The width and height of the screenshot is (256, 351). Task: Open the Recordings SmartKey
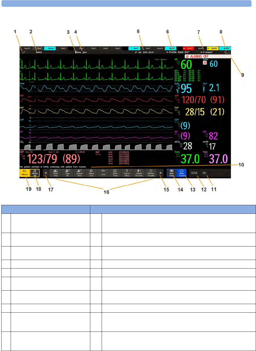tap(127, 173)
